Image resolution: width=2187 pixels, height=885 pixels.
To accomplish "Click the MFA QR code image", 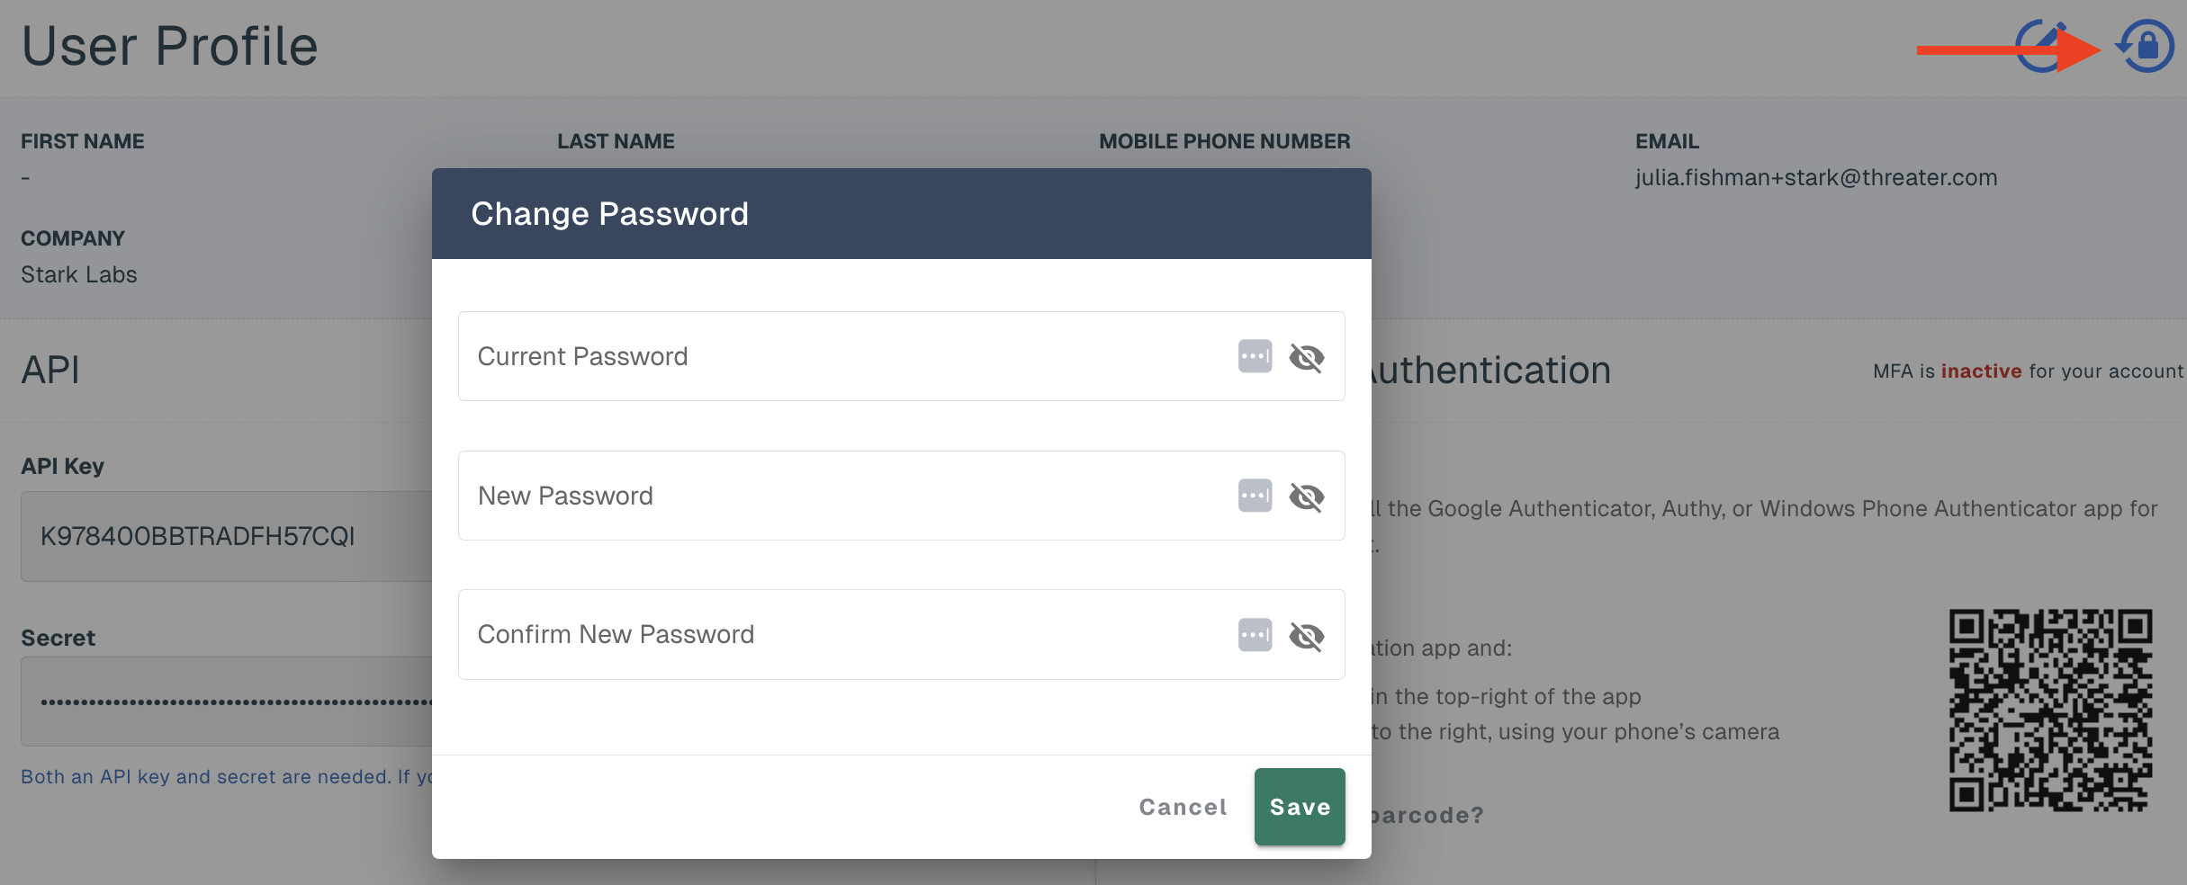I will pyautogui.click(x=2051, y=711).
